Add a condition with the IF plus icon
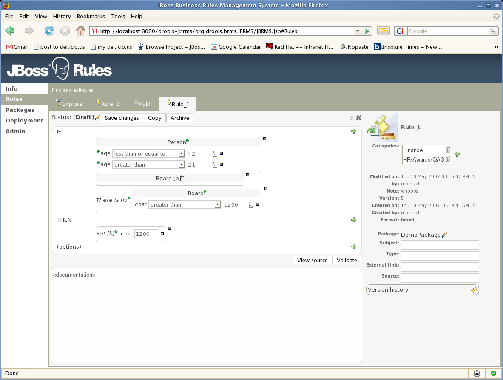 (353, 131)
